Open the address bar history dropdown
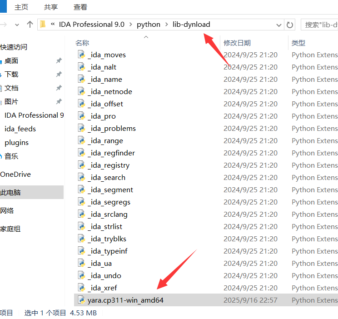The height and width of the screenshot is (319, 338). pos(278,25)
